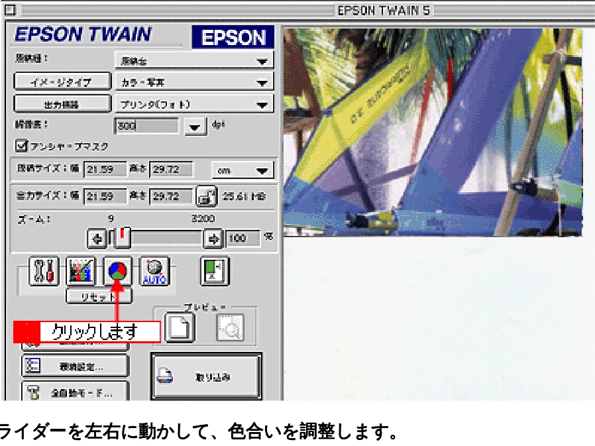Click the window close box in title bar
595x446 pixels.
pyautogui.click(x=10, y=10)
